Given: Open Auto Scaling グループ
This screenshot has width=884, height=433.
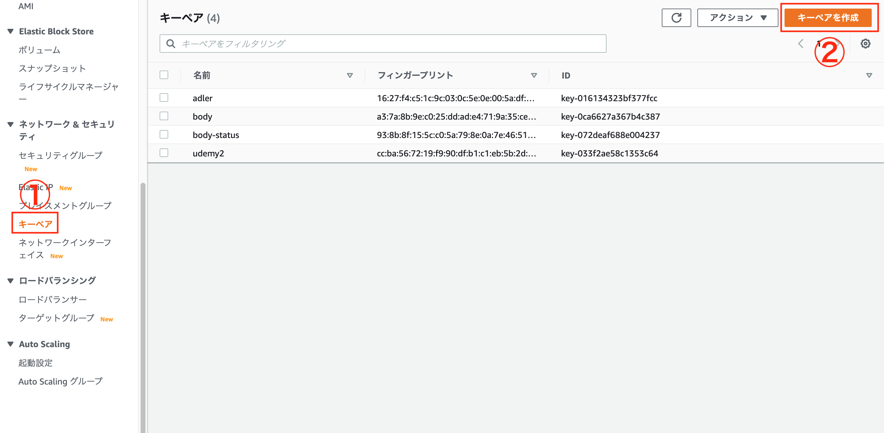Looking at the screenshot, I should point(60,381).
